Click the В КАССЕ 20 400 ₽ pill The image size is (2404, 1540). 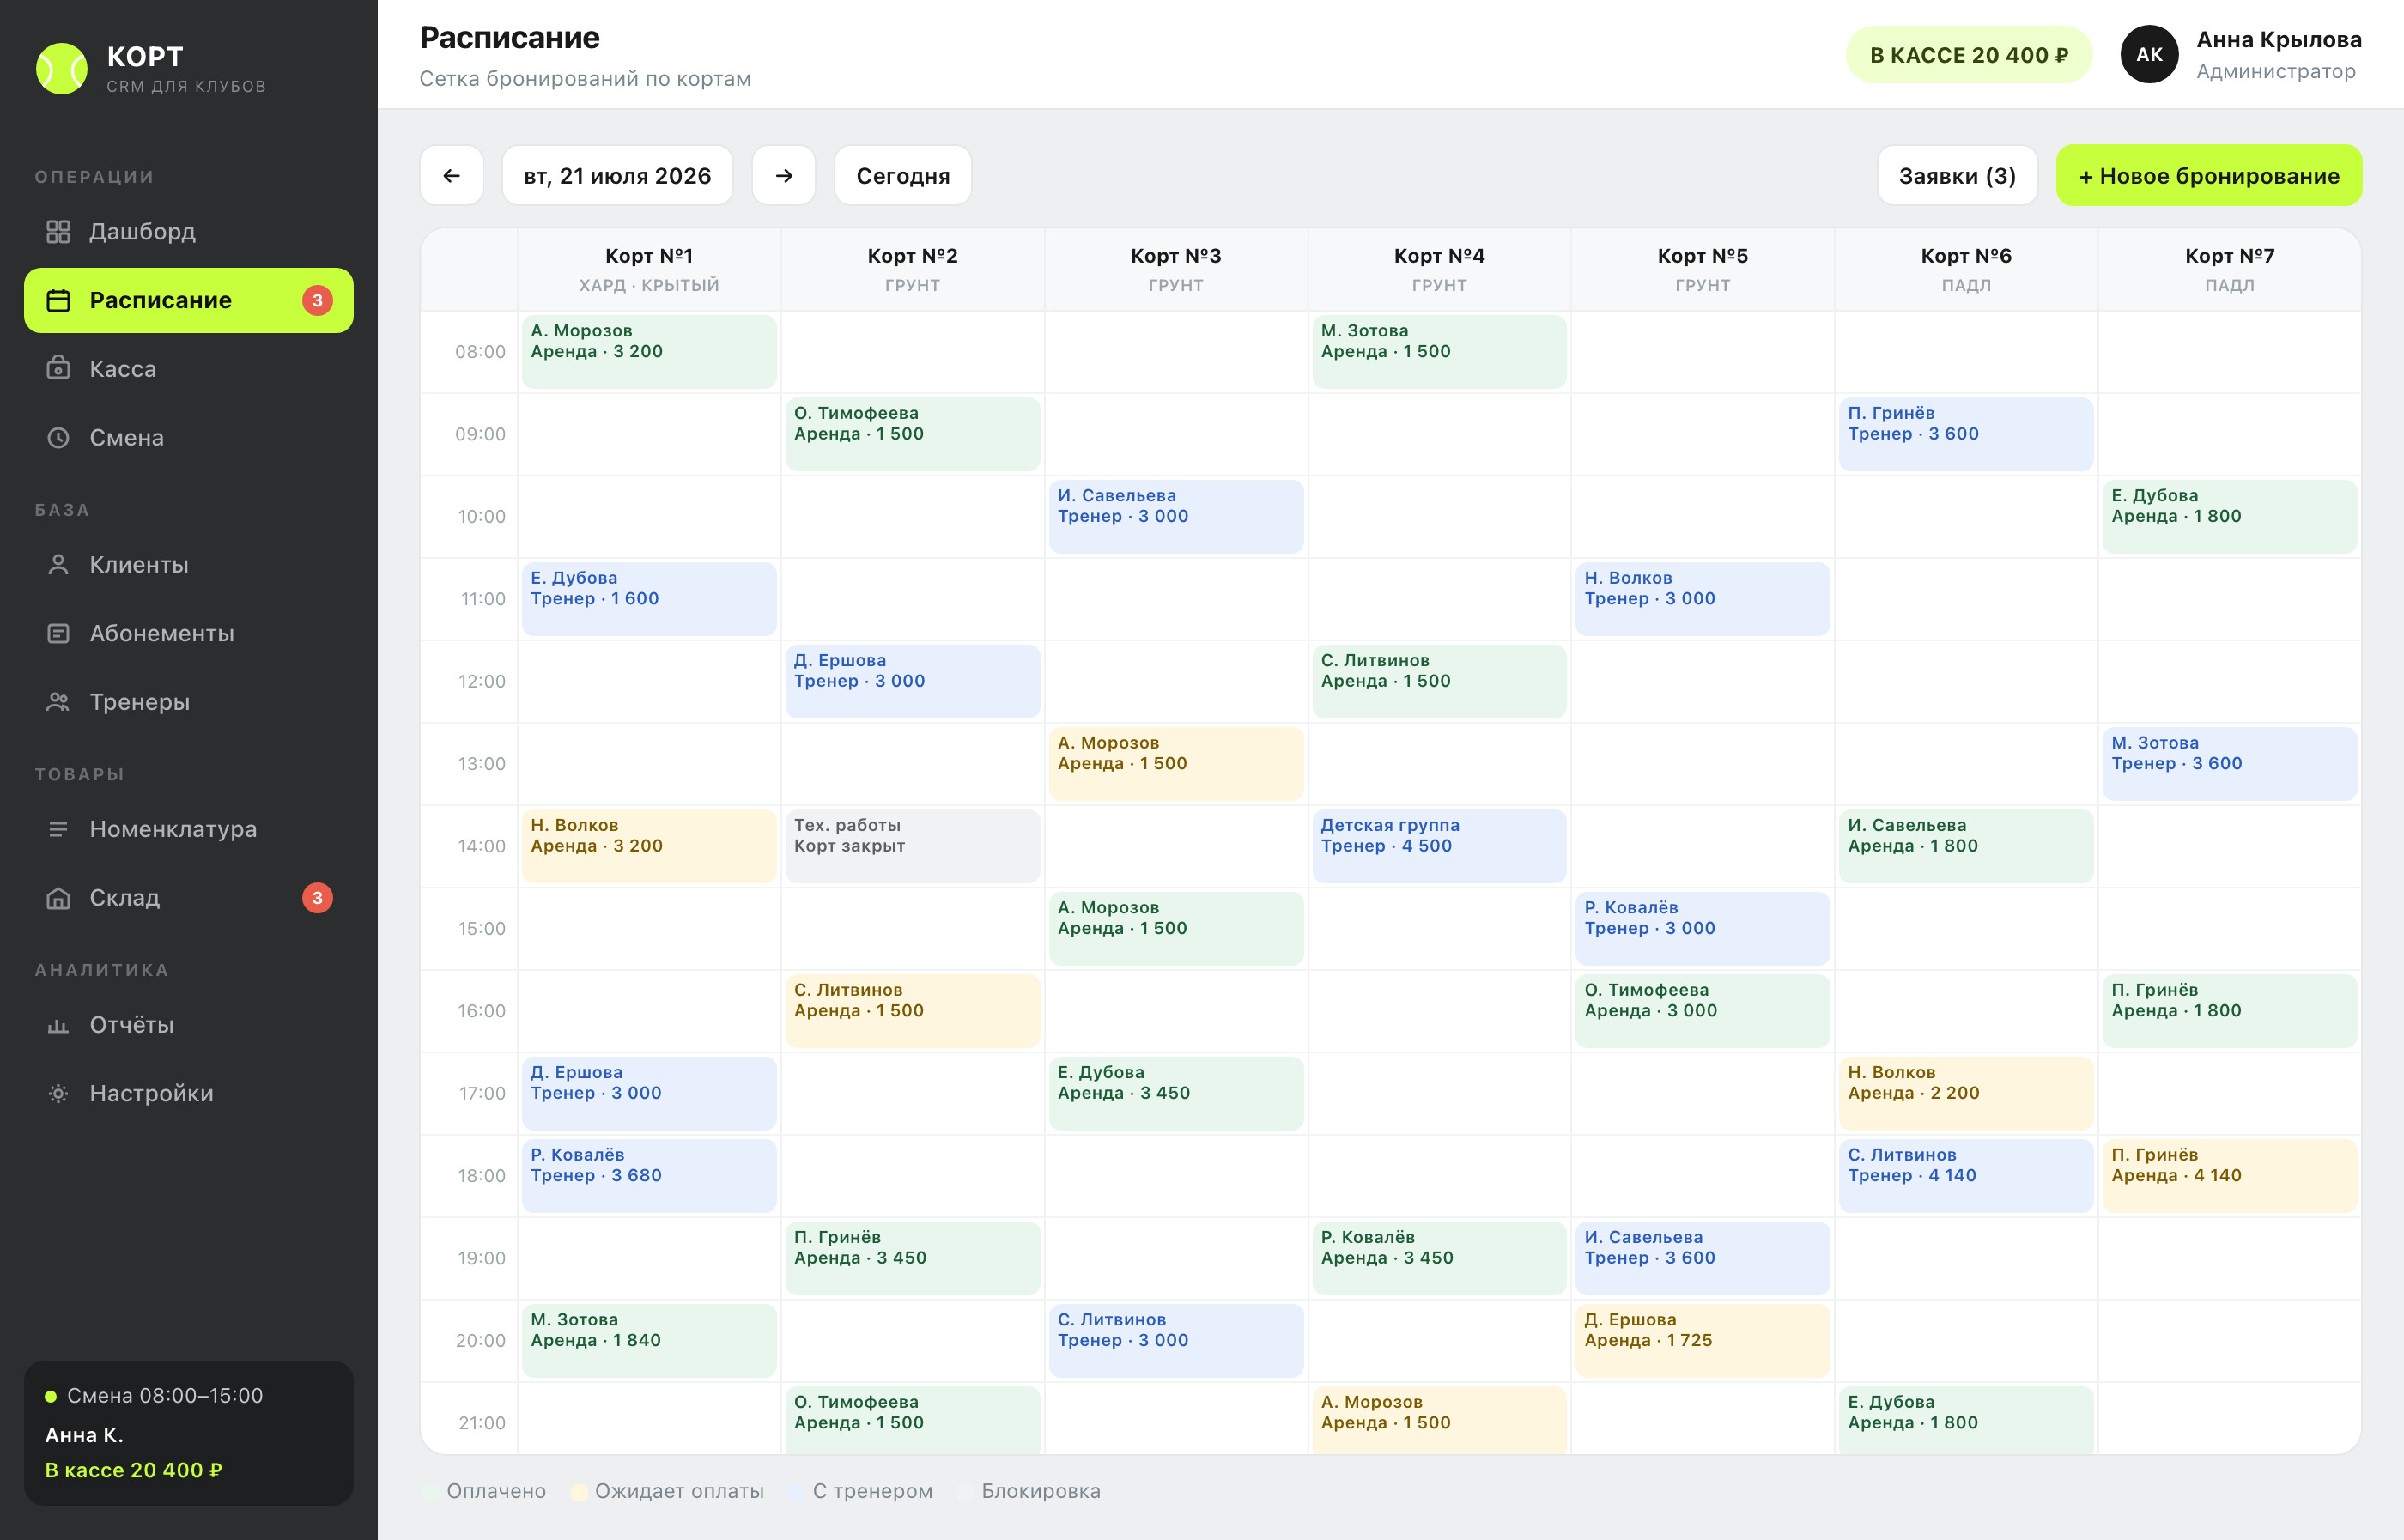click(x=1968, y=55)
